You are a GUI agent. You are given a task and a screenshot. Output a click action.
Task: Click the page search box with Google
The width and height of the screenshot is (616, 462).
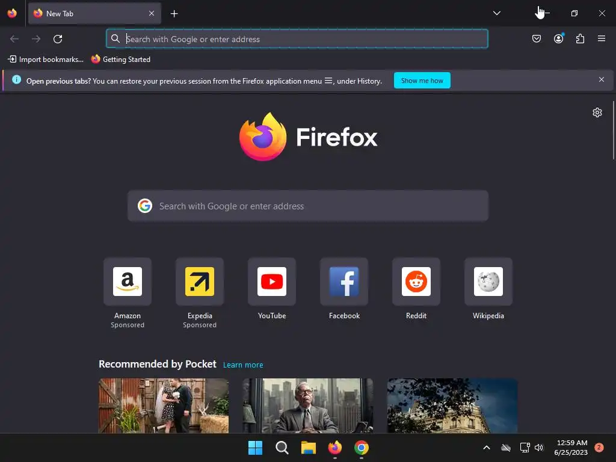[308, 206]
